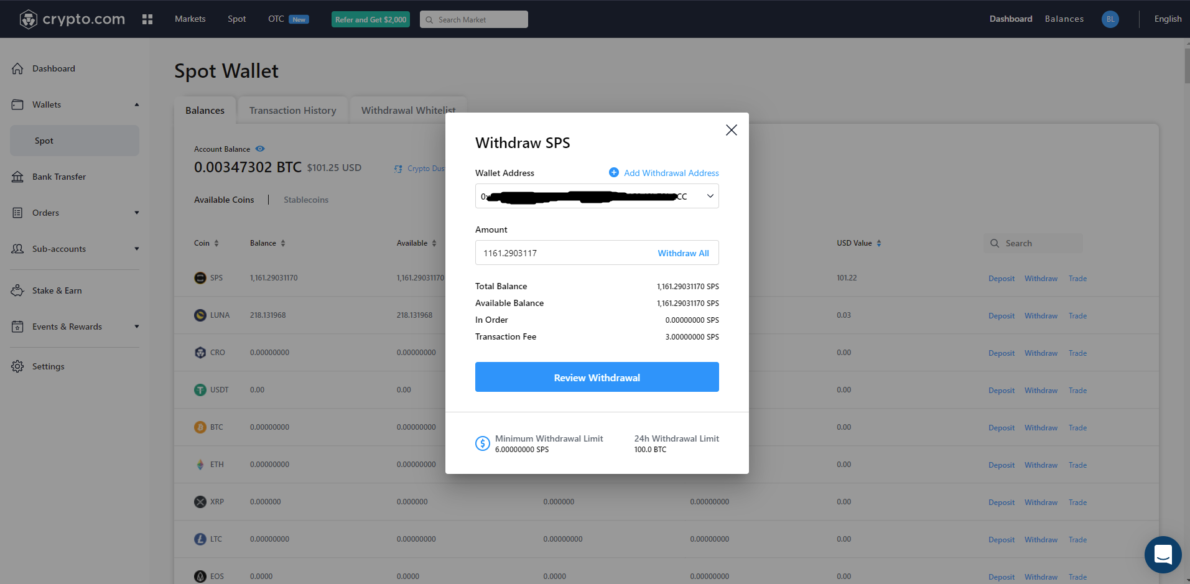Image resolution: width=1190 pixels, height=584 pixels.
Task: Switch to the Transaction History tab
Action: click(292, 110)
